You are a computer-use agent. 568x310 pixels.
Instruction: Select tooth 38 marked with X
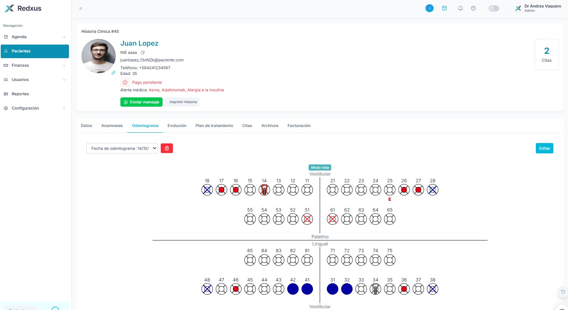(433, 289)
